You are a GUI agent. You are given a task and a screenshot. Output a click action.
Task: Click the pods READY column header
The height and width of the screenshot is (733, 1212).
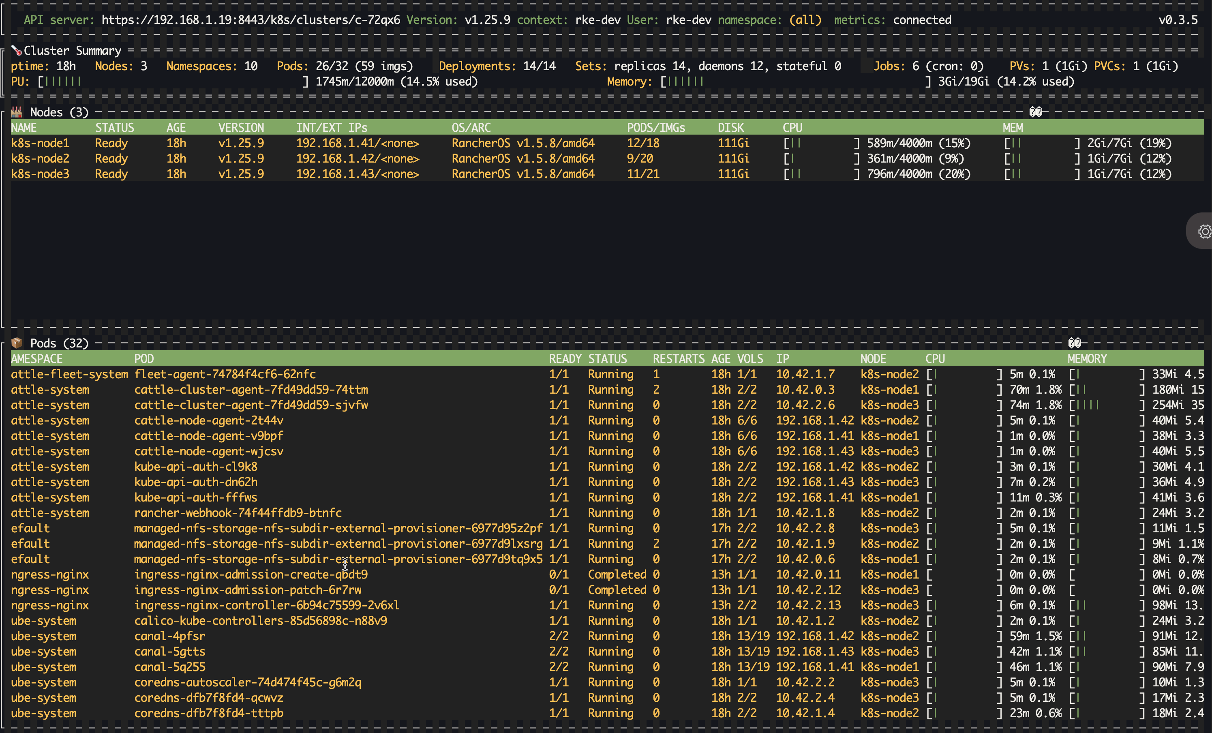click(x=565, y=359)
